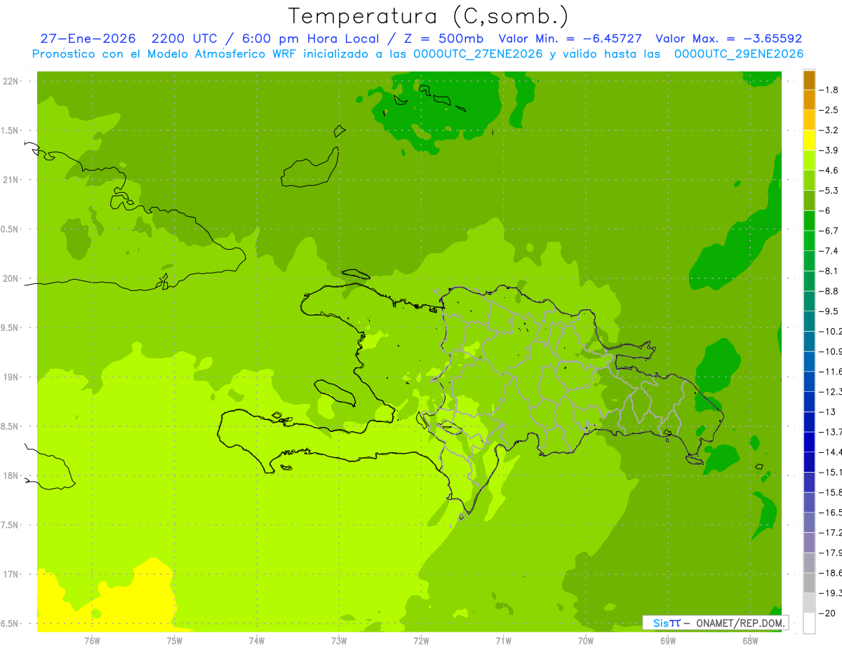Click the orange swatch between -1.8 and -2.5
Screen dimensions: 842x650
click(809, 100)
